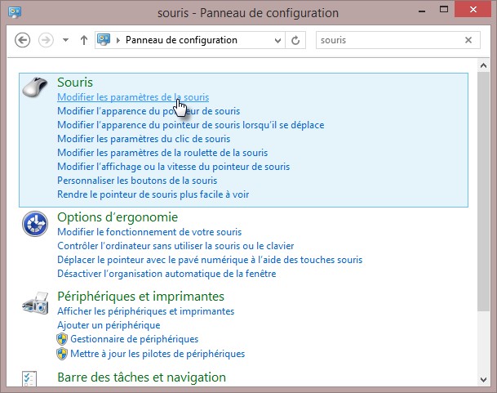Open Mettre à jour les pilotes de périphériques
This screenshot has height=393, width=497.
pos(158,354)
